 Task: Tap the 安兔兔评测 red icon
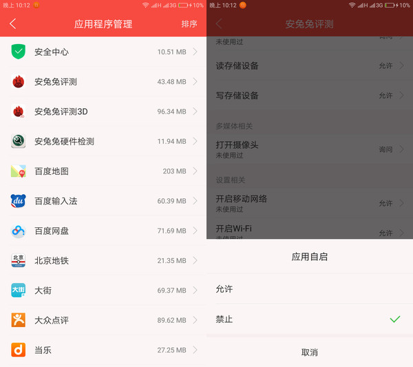tap(19, 82)
